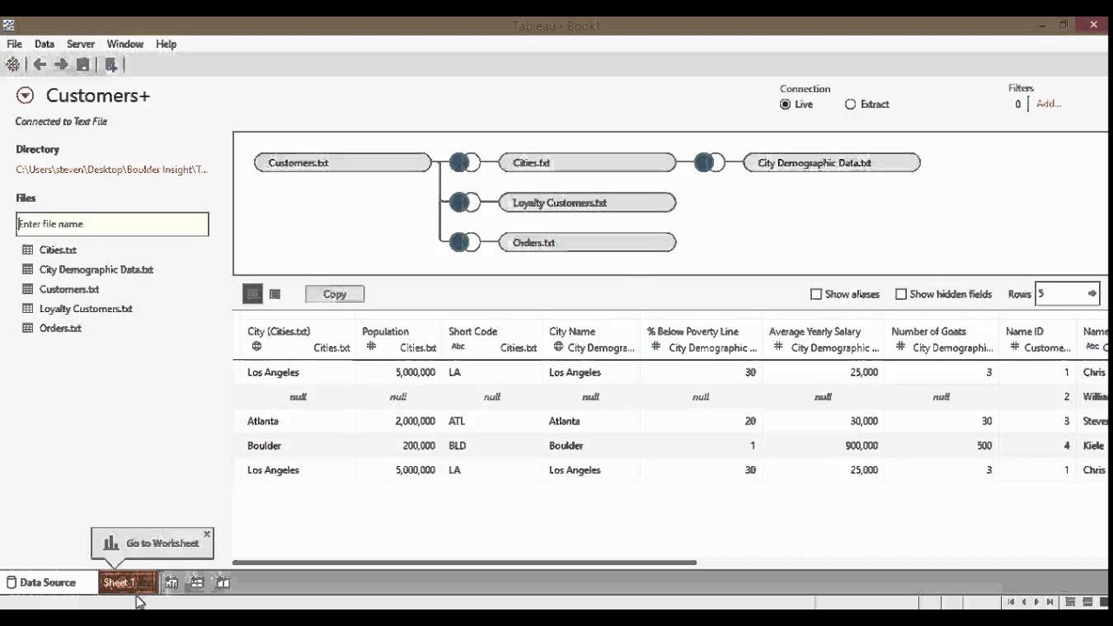
Task: Click the Average Yearly Salary column header
Action: tap(815, 331)
